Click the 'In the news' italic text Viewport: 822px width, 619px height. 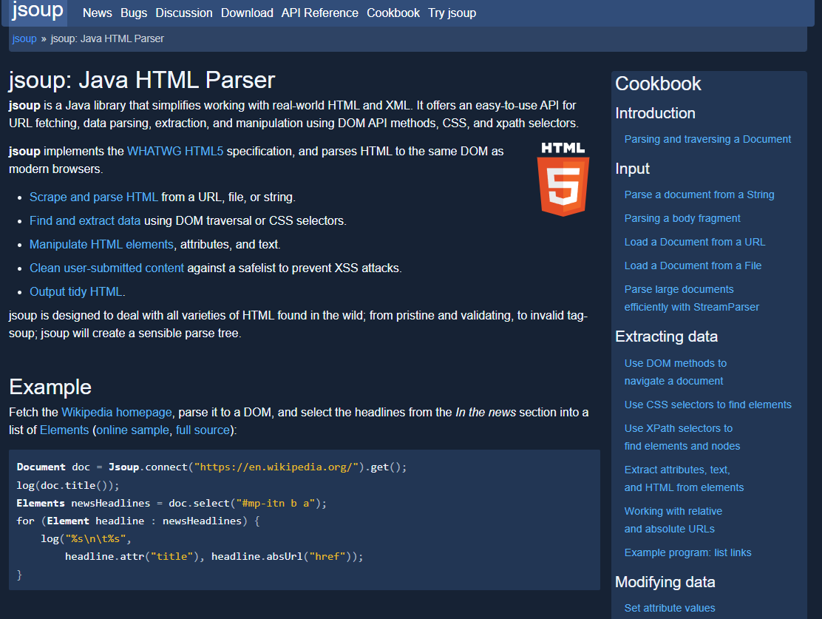point(486,413)
